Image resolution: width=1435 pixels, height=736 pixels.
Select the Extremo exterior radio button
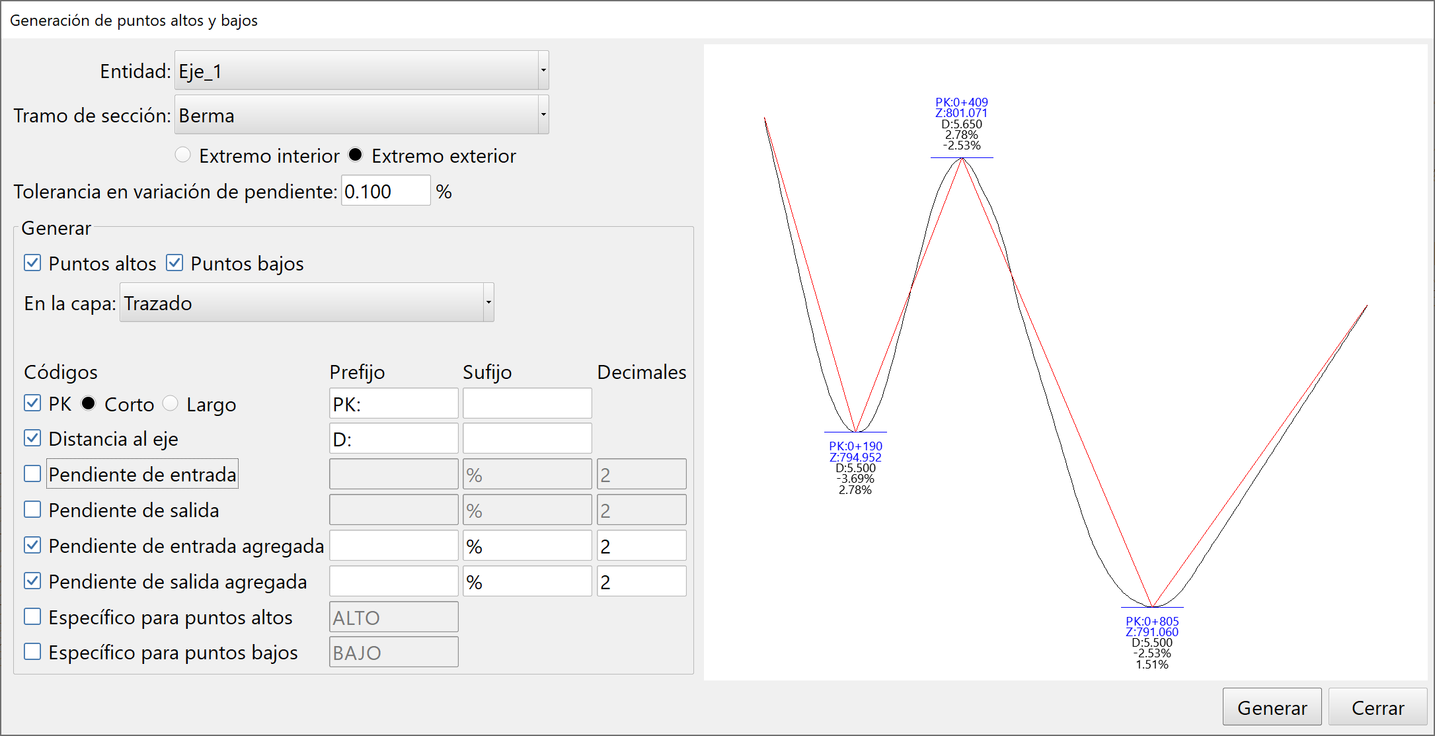(356, 155)
